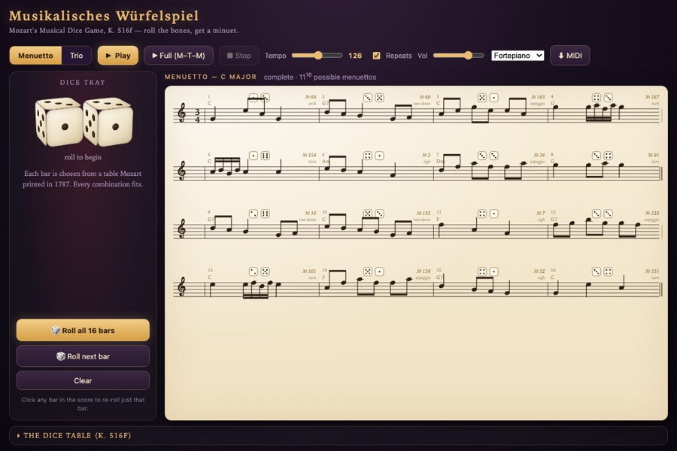This screenshot has height=451, width=677.
Task: Click the one-pip die icon above bar 6
Action: pos(379,156)
